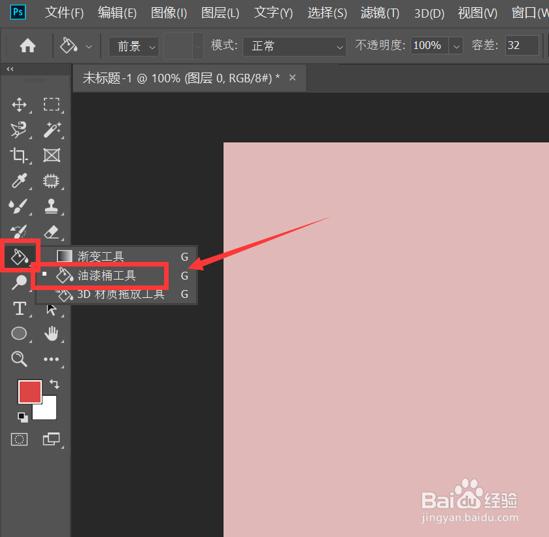Choose 渐变工具 from the flyout

point(116,257)
